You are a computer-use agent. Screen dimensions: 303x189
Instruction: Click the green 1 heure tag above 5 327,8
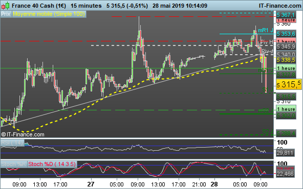[x=286, y=68]
